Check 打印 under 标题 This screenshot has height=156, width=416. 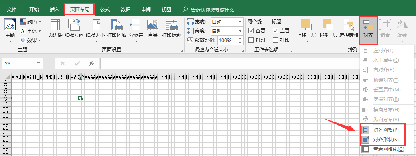[275, 40]
